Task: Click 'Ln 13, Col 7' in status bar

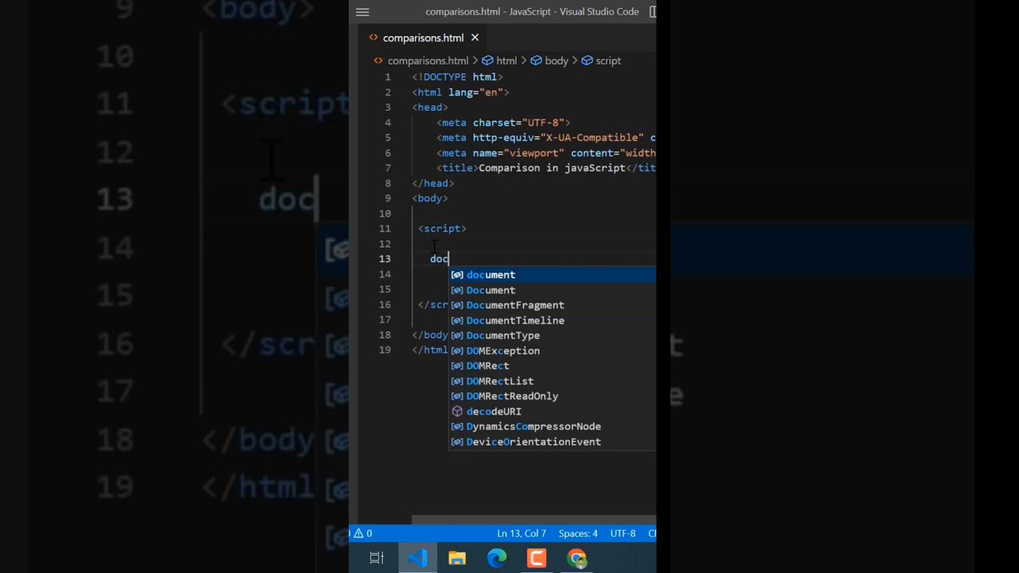Action: [521, 533]
